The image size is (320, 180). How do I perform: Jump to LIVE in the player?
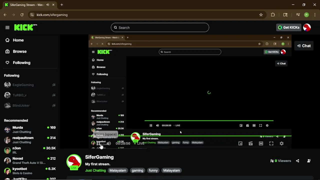(x=139, y=143)
